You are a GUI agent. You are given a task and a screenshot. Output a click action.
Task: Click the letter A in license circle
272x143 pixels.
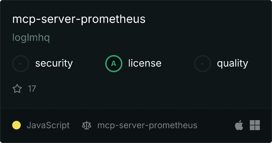coord(113,64)
